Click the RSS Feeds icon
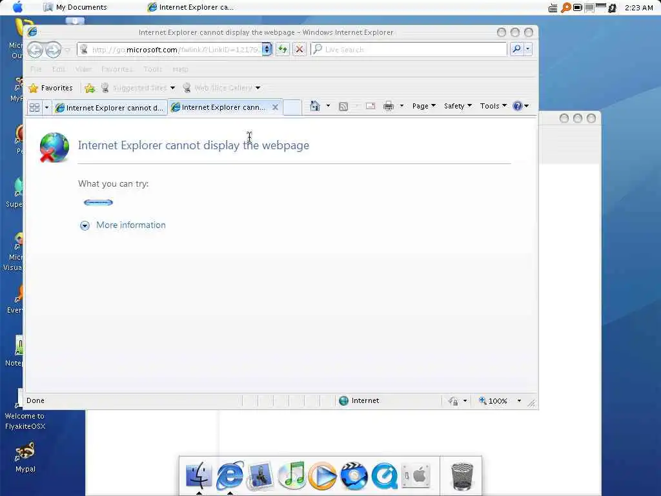 click(343, 107)
